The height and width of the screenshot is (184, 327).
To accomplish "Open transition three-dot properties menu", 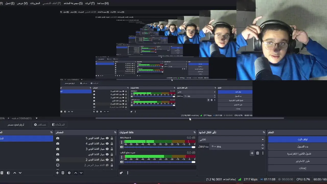I will (263, 153).
